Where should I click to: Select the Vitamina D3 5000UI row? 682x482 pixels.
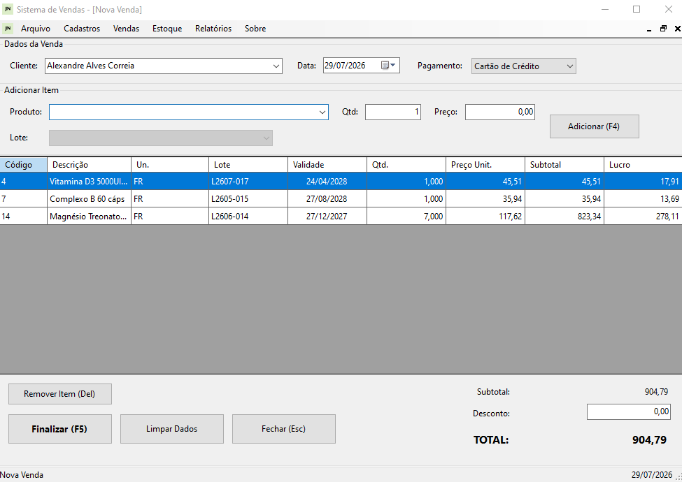[x=341, y=182]
